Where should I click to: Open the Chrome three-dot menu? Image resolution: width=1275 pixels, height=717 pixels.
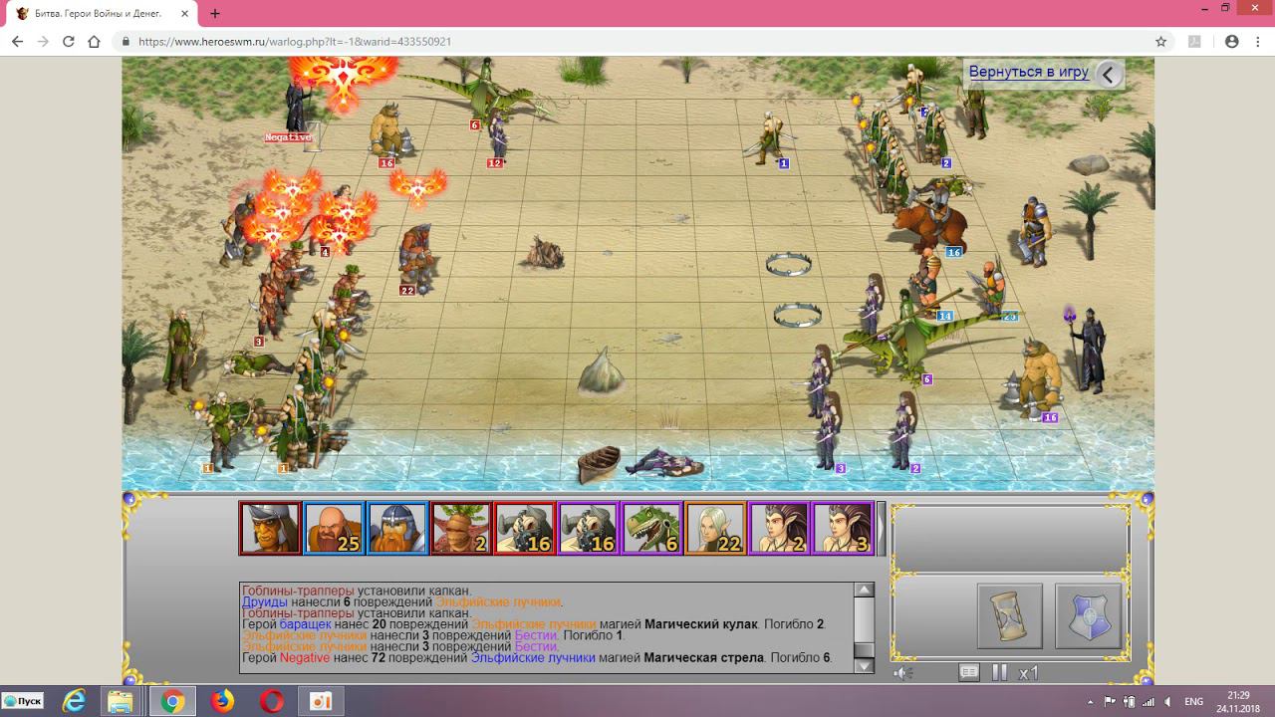pyautogui.click(x=1257, y=42)
